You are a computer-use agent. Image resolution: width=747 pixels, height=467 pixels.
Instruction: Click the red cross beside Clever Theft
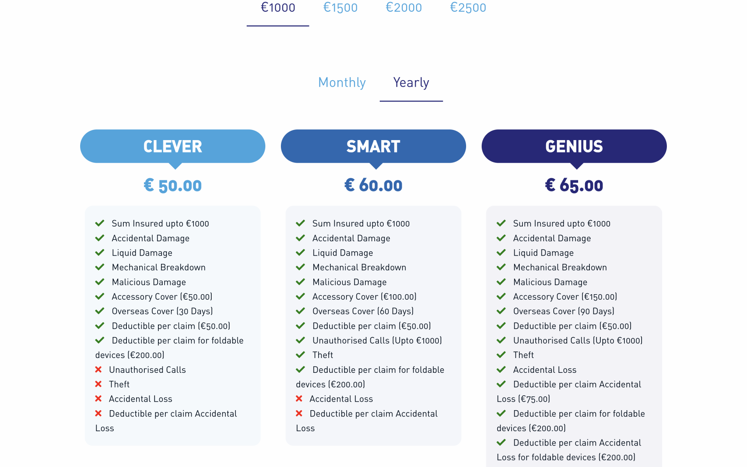(x=98, y=384)
